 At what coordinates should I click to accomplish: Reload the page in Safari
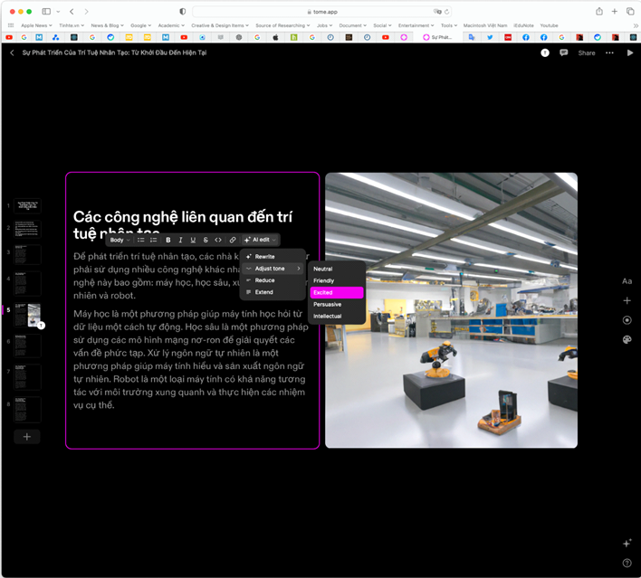point(447,12)
